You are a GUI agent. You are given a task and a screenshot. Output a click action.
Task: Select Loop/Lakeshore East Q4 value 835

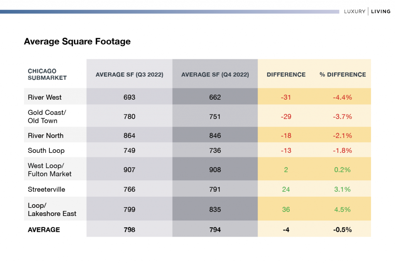[x=215, y=209]
